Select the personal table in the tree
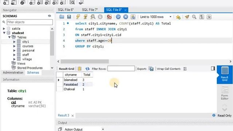Image resolution: width=233 pixels, height=131 pixels. tap(28, 51)
